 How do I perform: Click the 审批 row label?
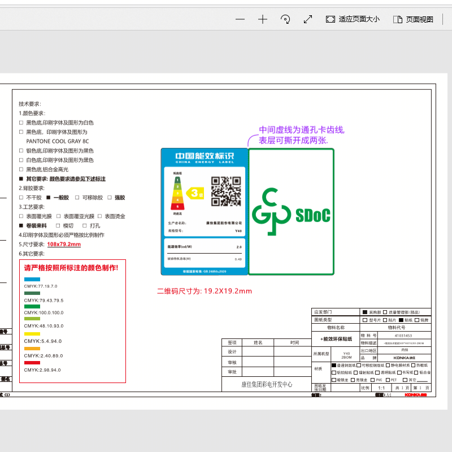(232, 372)
